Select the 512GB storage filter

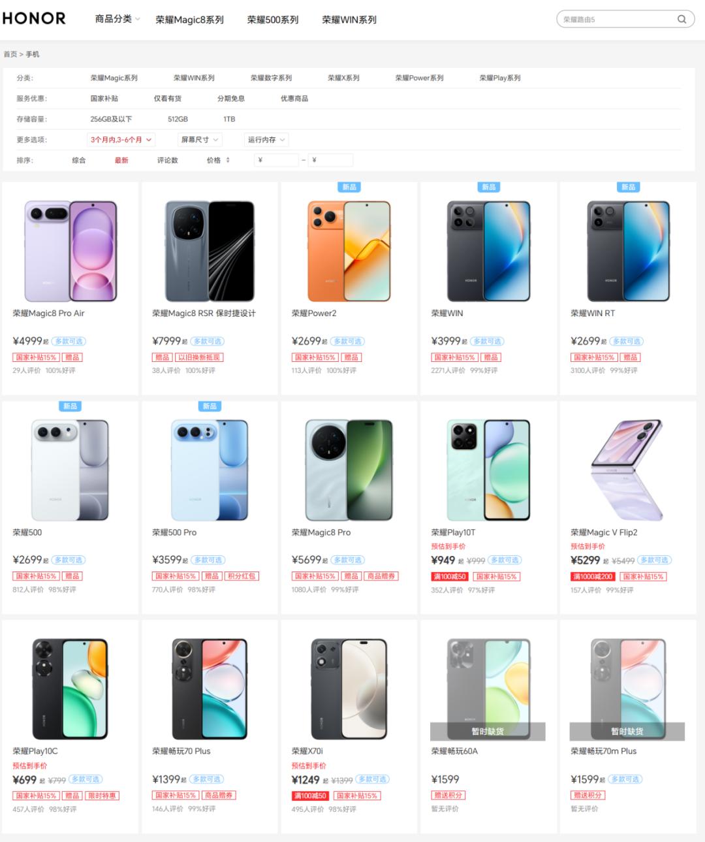click(178, 120)
